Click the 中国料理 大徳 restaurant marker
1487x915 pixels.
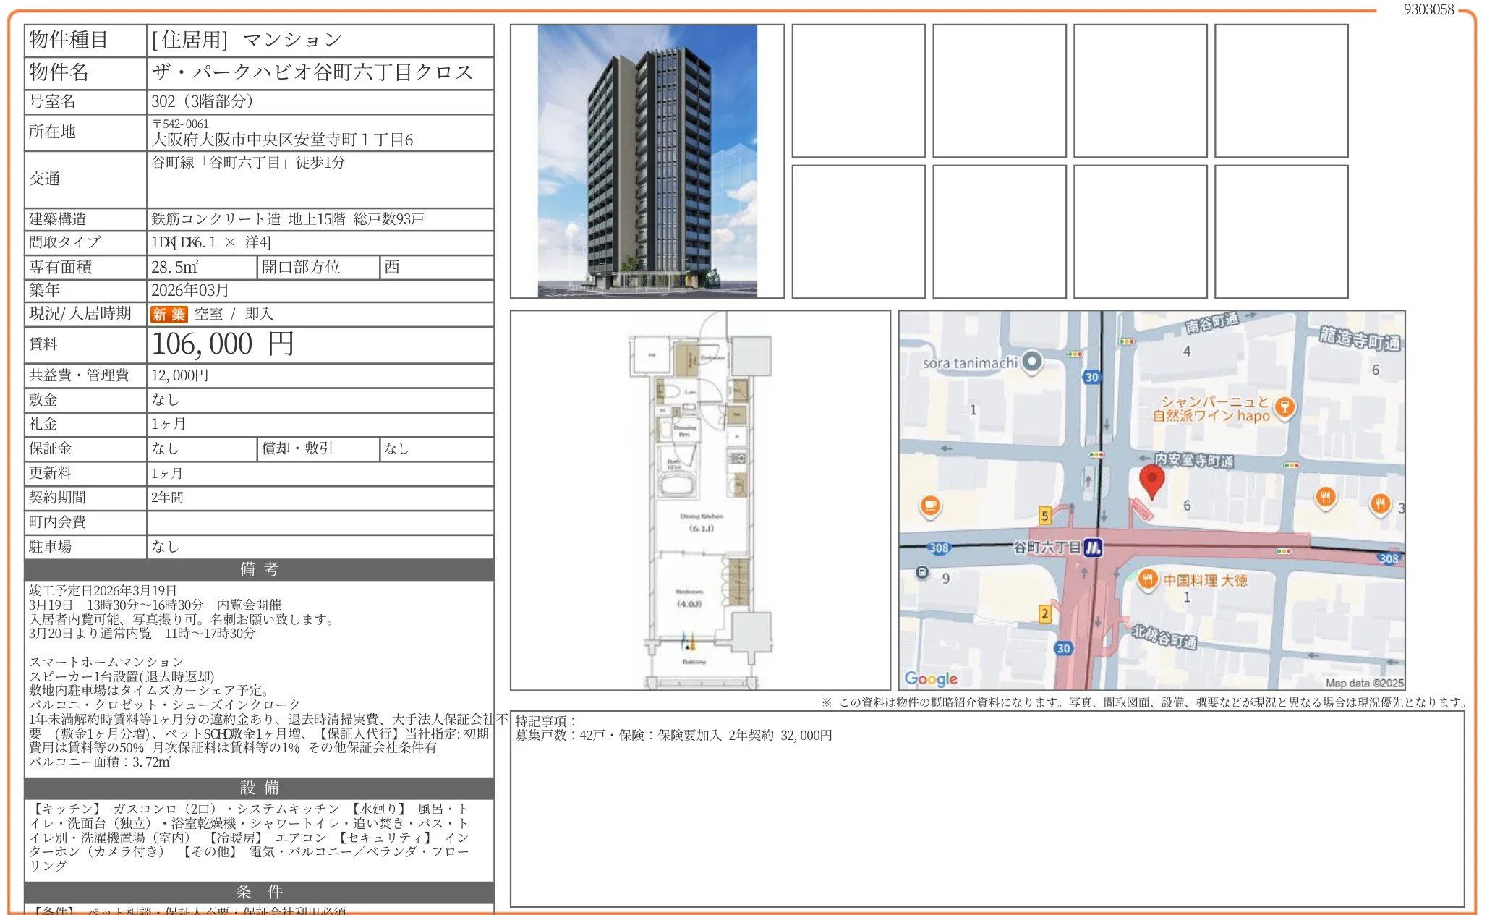click(1146, 579)
